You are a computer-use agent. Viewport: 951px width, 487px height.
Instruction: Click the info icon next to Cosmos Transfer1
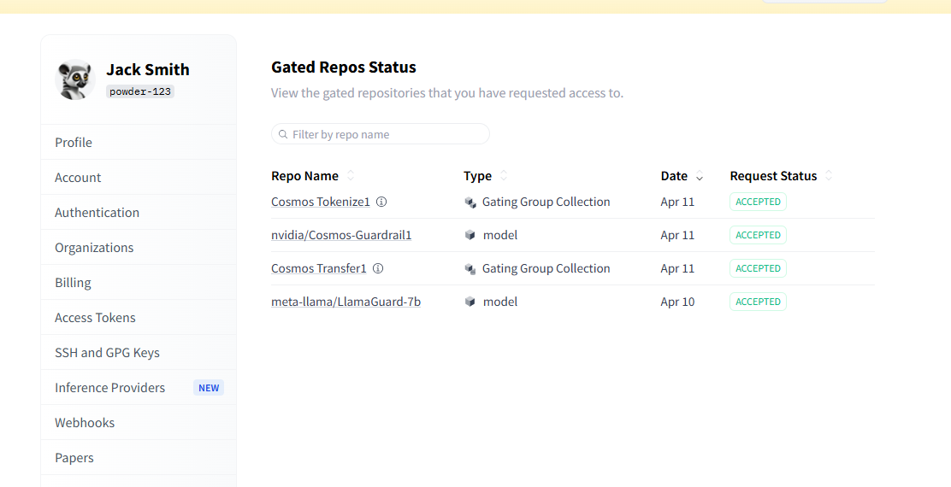pyautogui.click(x=378, y=268)
